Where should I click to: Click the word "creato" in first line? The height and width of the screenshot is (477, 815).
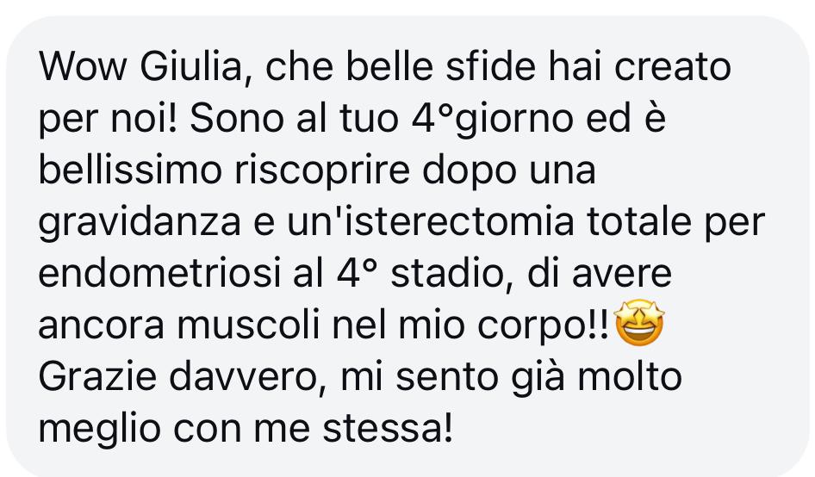coord(673,68)
